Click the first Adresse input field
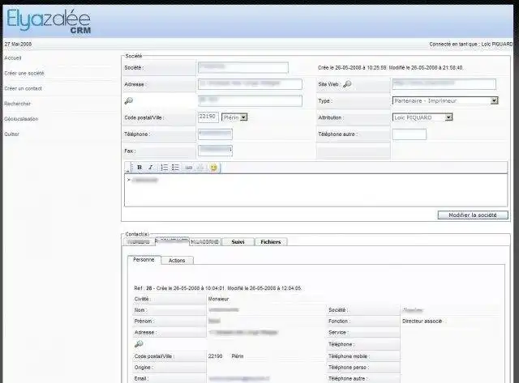Screen dimensions: 519x383 pyautogui.click(x=251, y=84)
